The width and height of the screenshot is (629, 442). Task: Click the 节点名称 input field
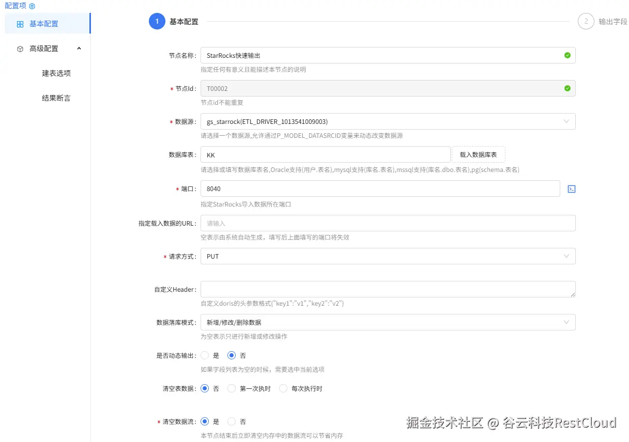(388, 55)
